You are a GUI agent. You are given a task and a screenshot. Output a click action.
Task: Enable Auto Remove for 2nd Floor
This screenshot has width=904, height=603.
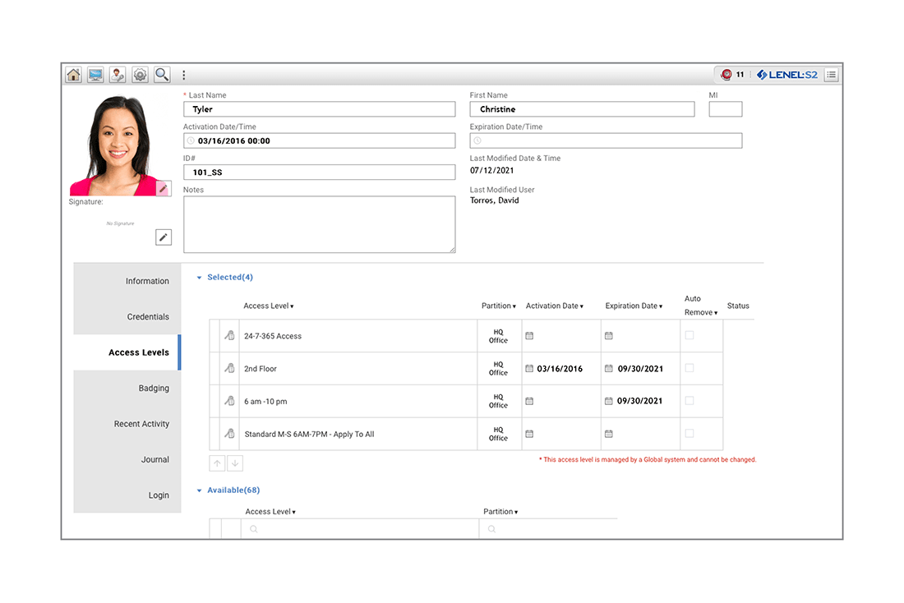tap(690, 368)
